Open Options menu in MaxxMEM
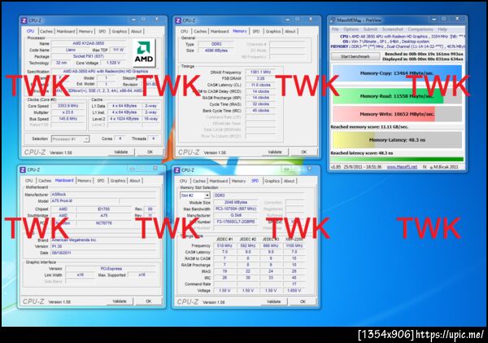 (351, 29)
